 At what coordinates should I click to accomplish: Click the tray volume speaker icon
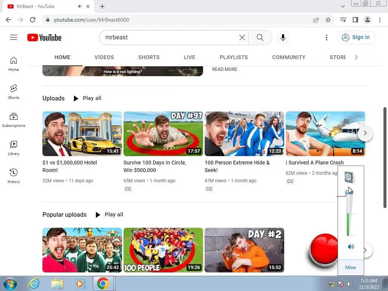pyautogui.click(x=350, y=284)
